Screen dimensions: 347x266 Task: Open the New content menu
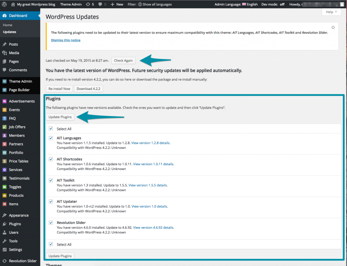(x=117, y=4)
